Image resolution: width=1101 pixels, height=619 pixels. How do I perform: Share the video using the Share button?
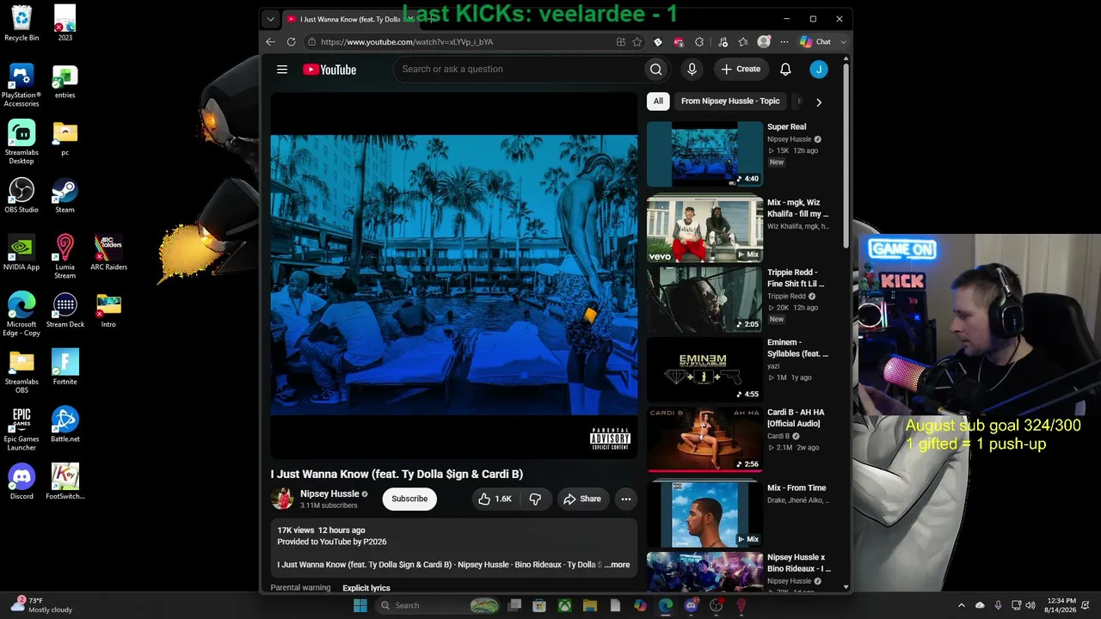pos(582,499)
